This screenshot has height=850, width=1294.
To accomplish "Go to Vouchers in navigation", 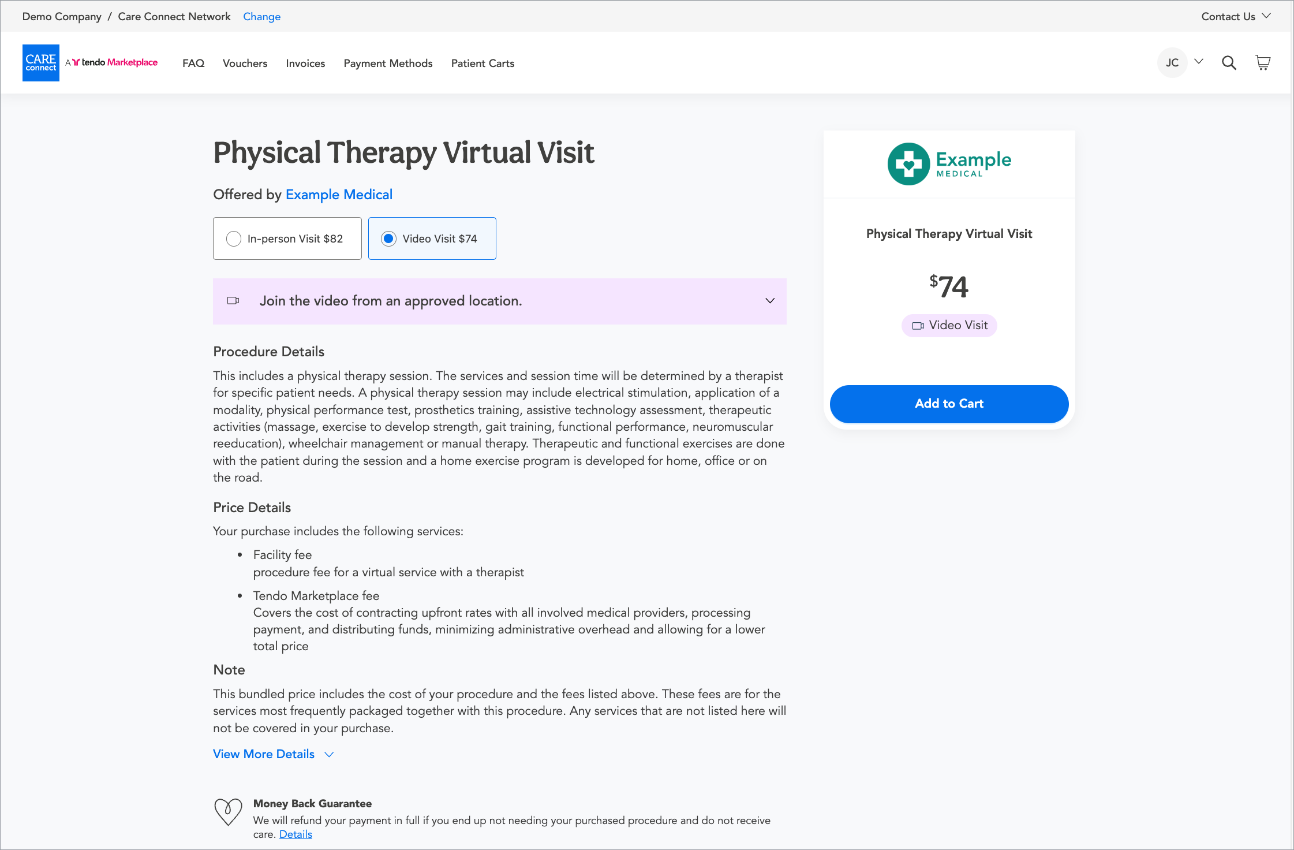I will click(245, 64).
